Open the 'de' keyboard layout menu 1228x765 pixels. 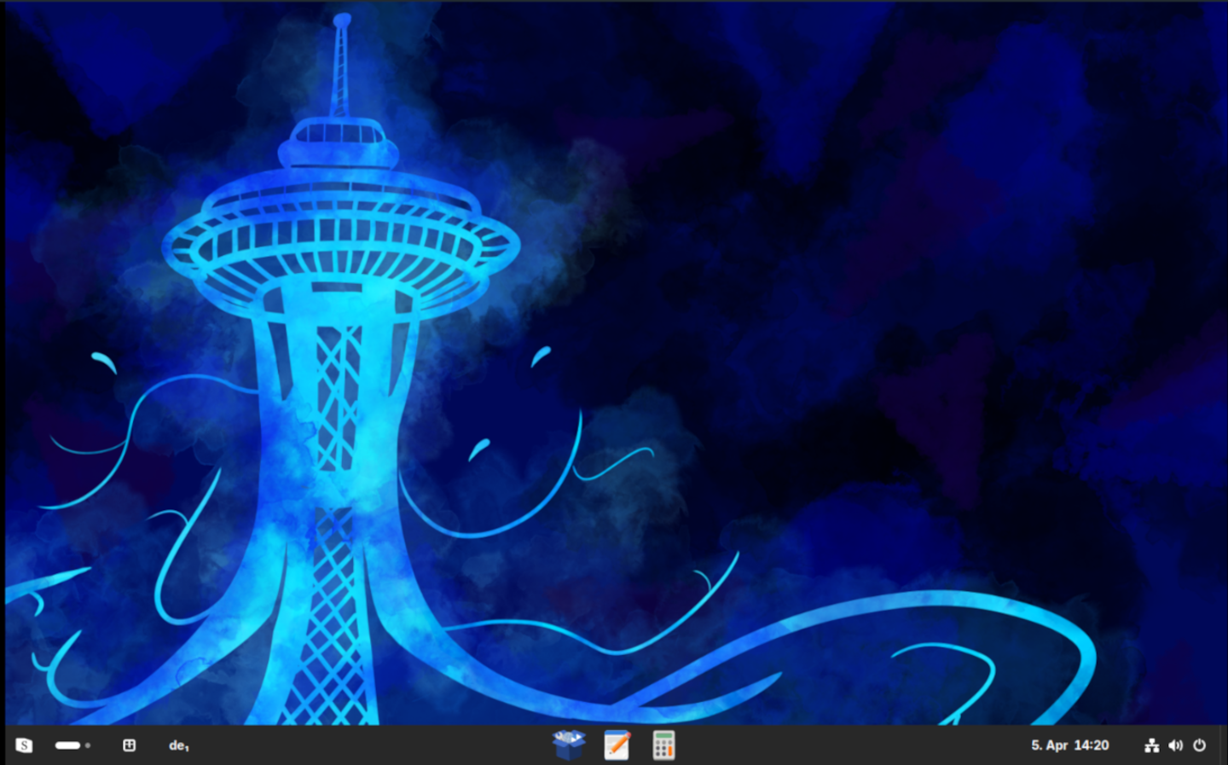pyautogui.click(x=178, y=745)
